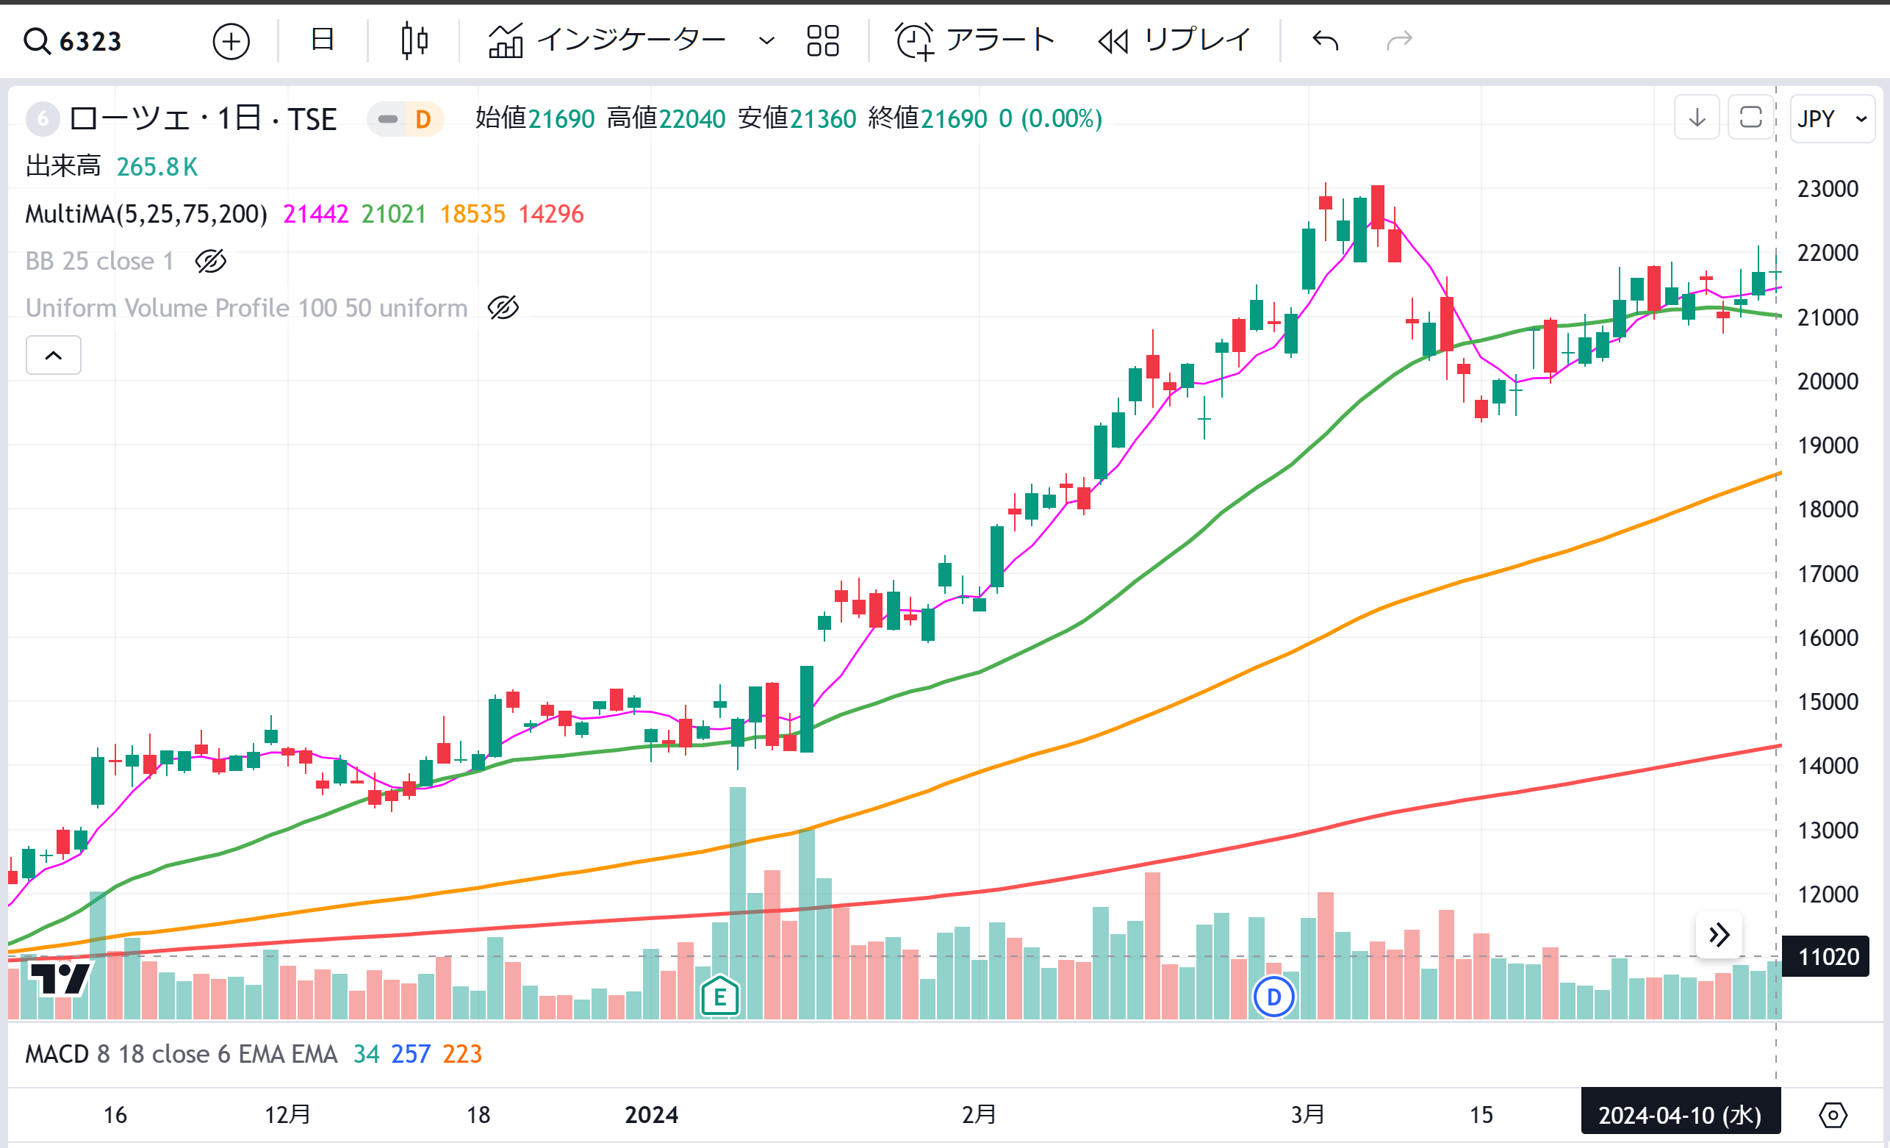Open symbol search for 6323
The image size is (1890, 1148).
[x=73, y=40]
